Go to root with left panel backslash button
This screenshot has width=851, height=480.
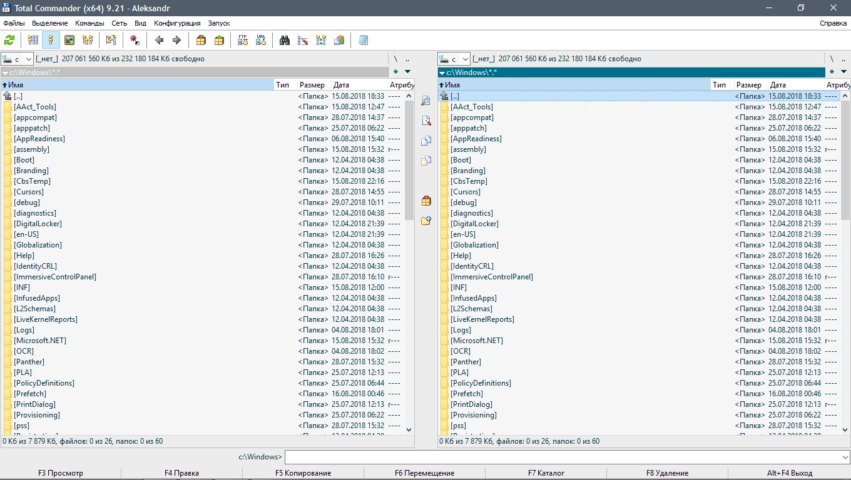395,59
